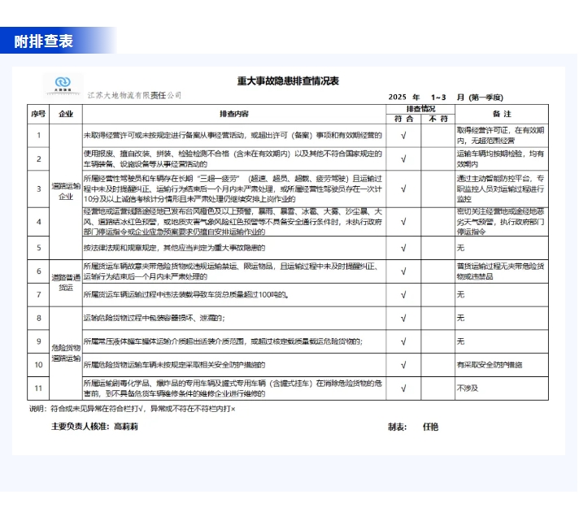Click '主要负责人核准：高莉莉' text

click(x=94, y=427)
